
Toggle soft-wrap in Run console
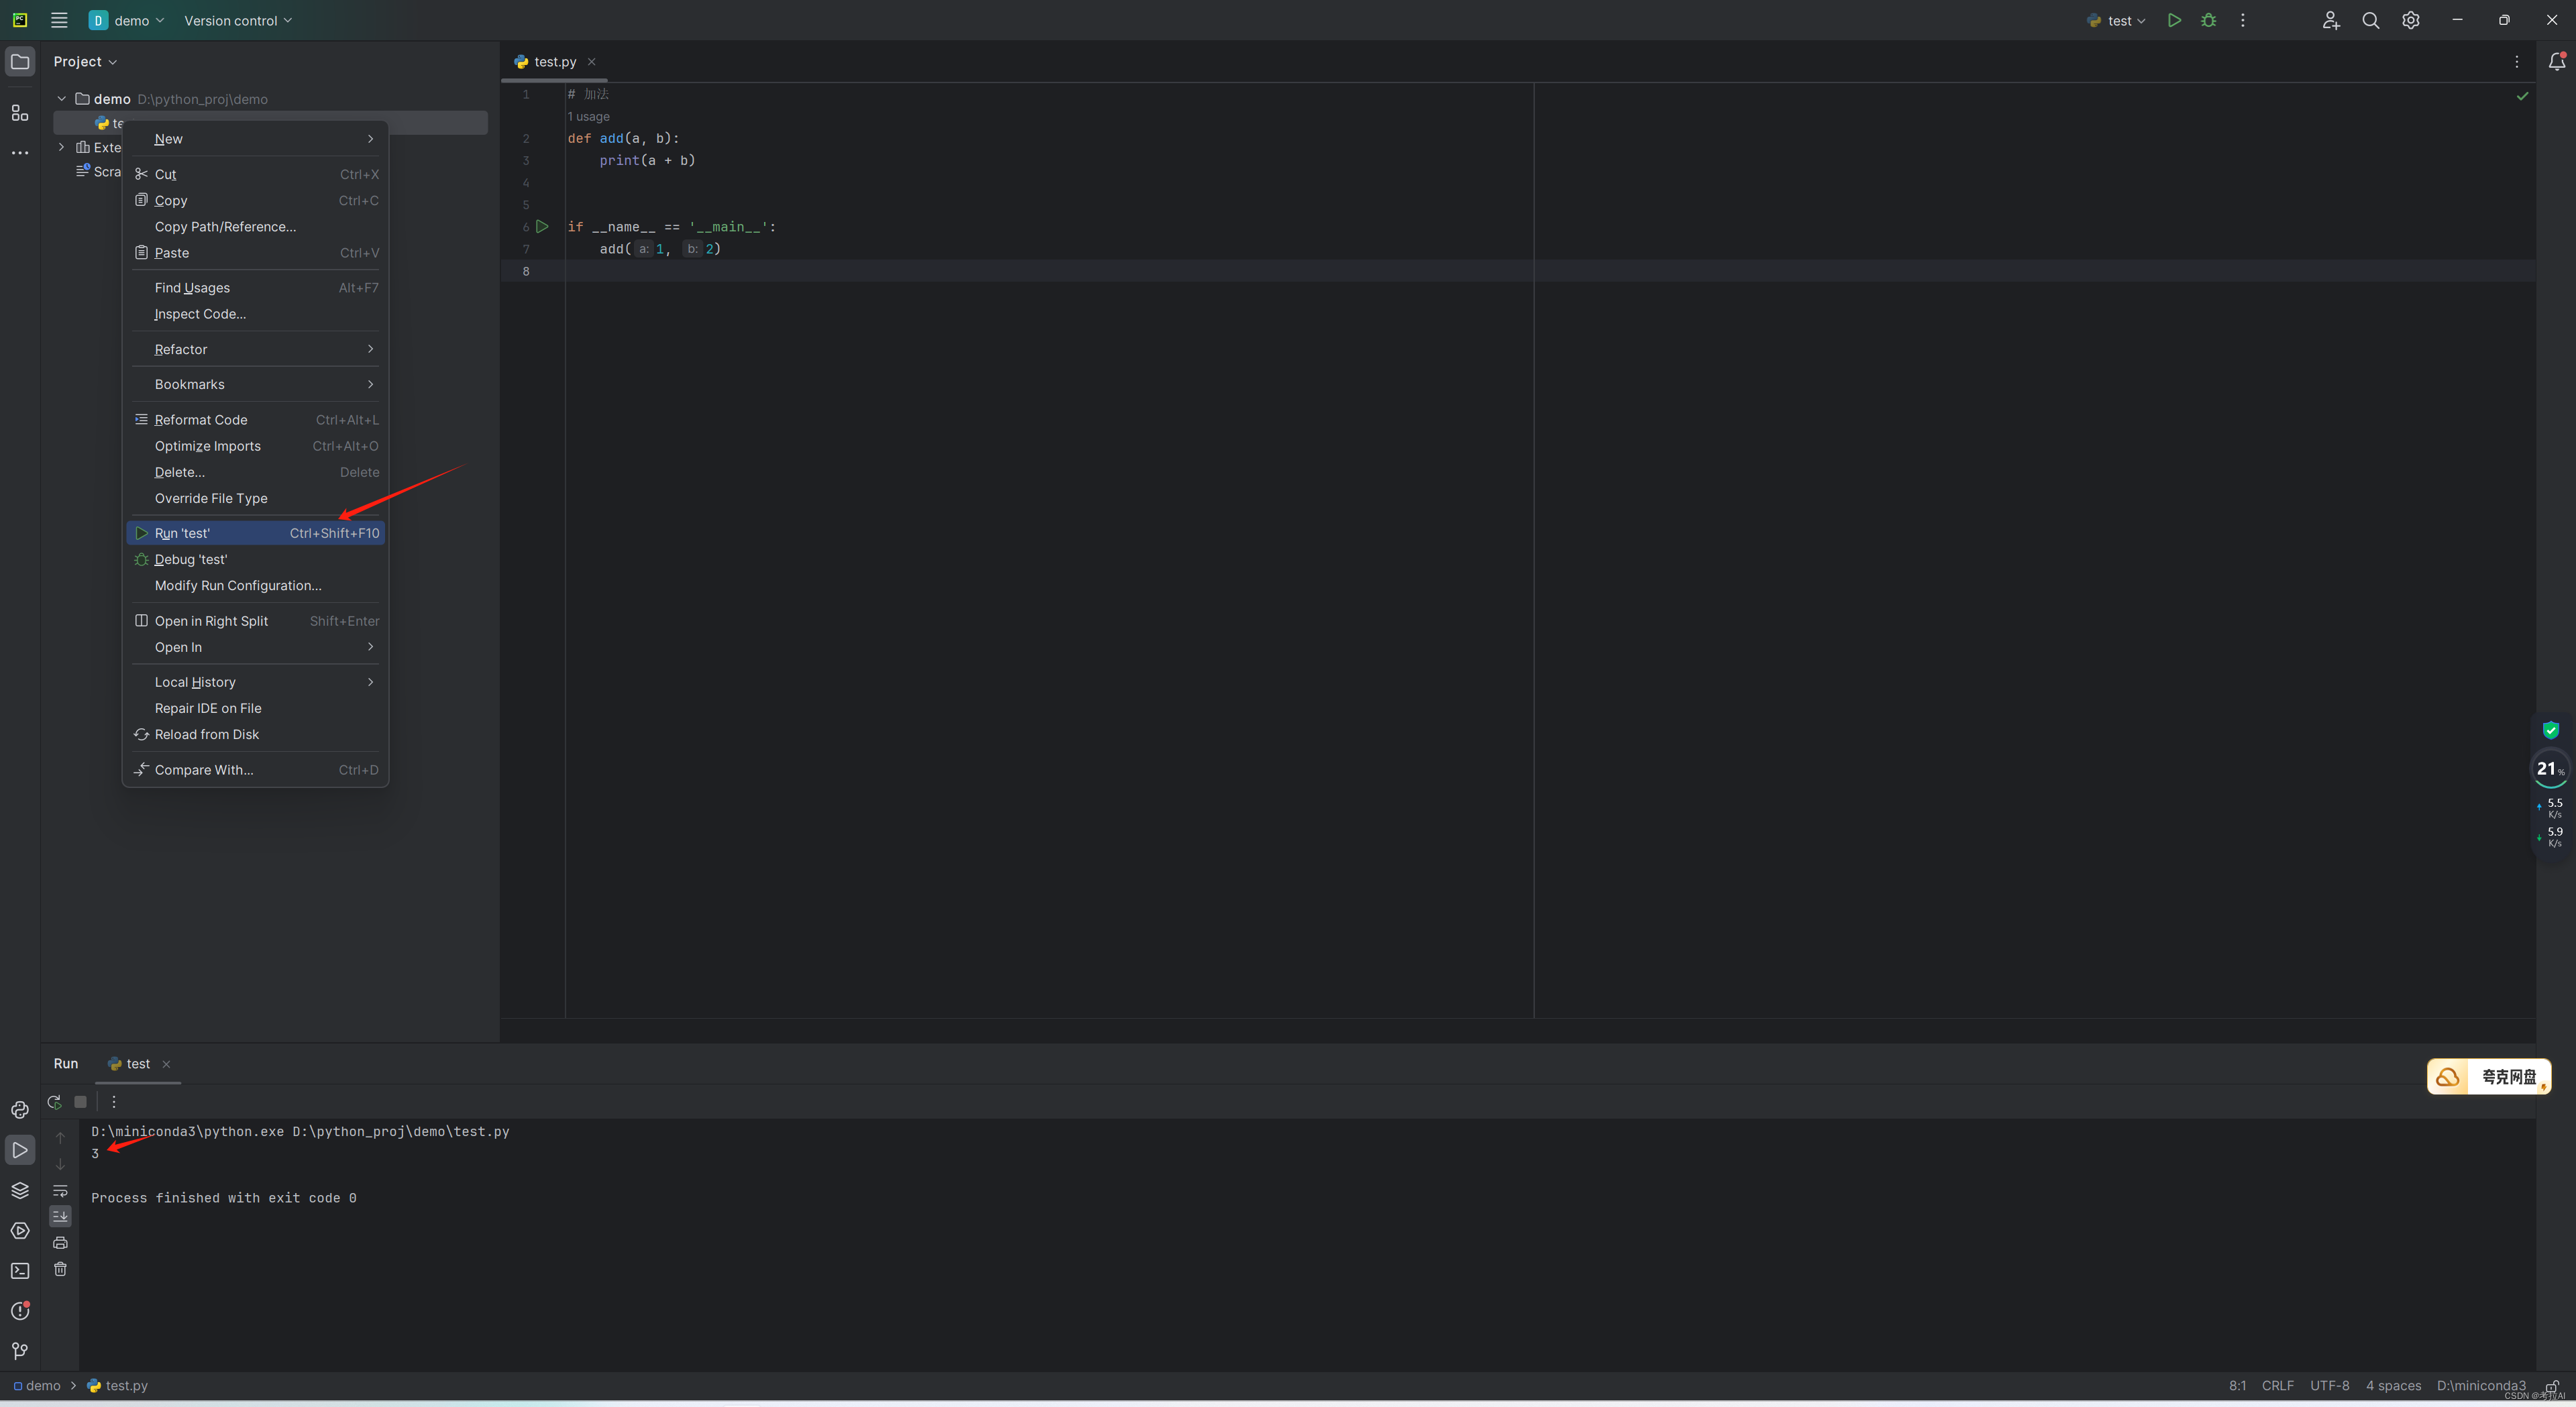tap(60, 1190)
